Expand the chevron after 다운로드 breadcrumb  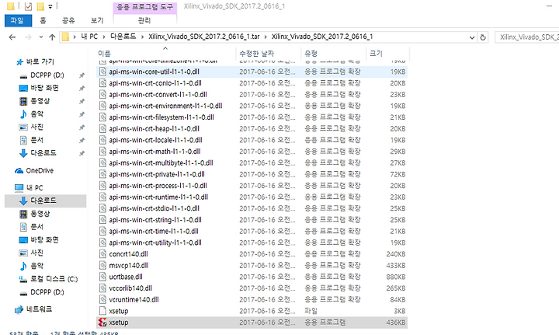(x=143, y=37)
